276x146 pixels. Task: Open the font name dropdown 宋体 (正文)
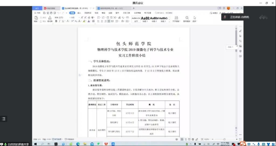61,18
